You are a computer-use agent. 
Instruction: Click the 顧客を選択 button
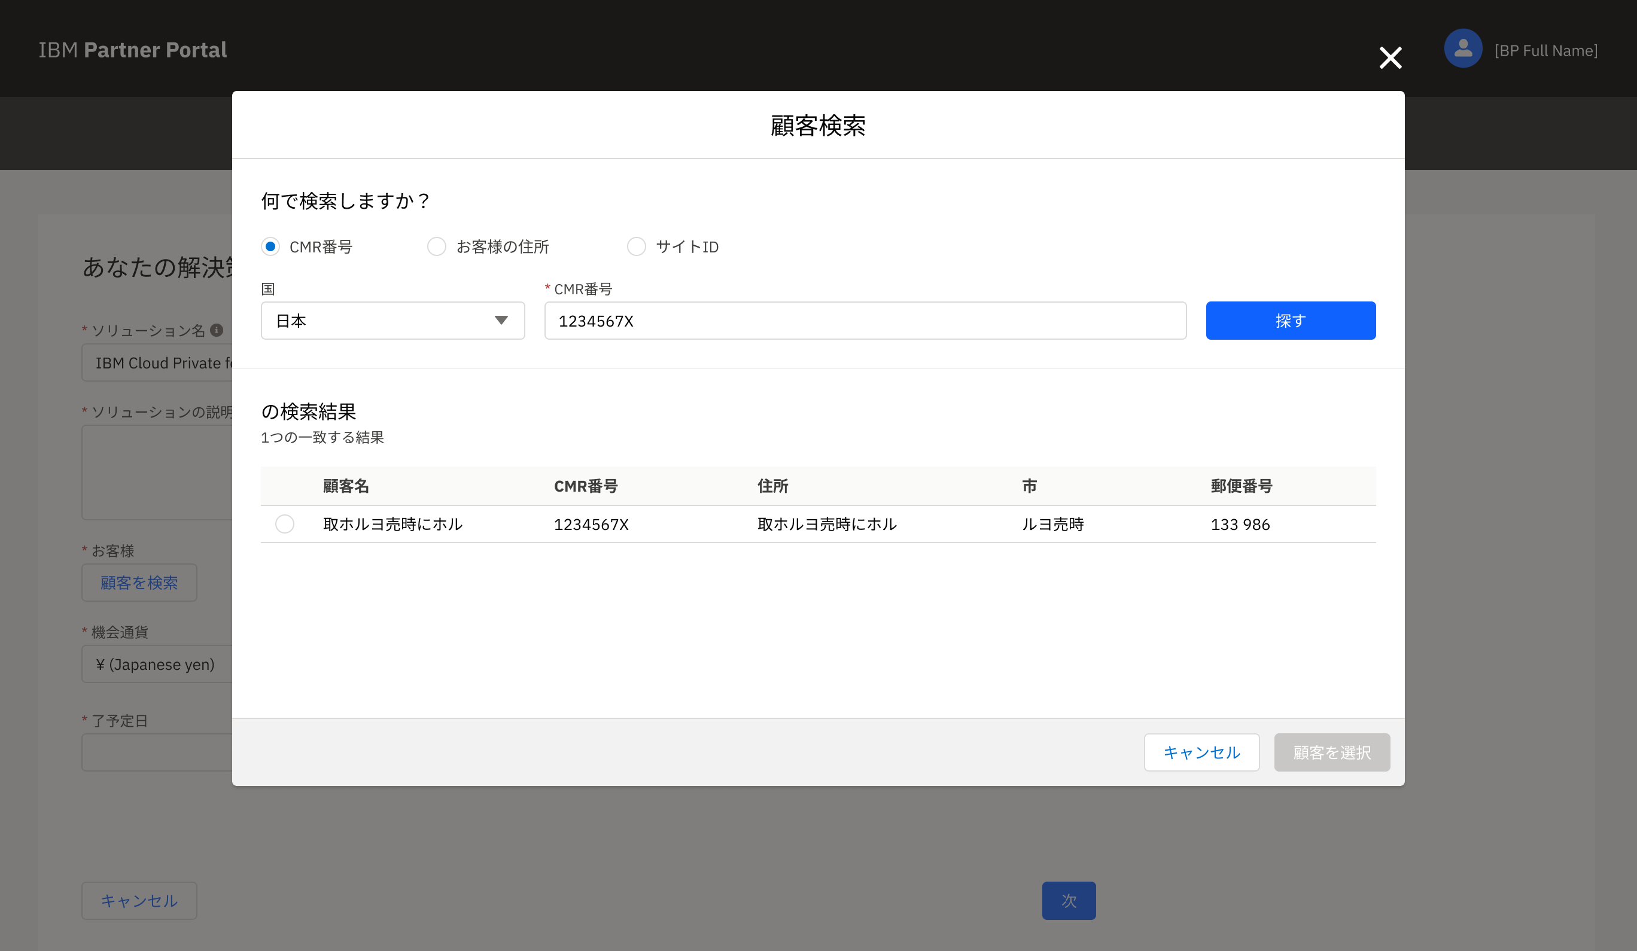[x=1332, y=752]
